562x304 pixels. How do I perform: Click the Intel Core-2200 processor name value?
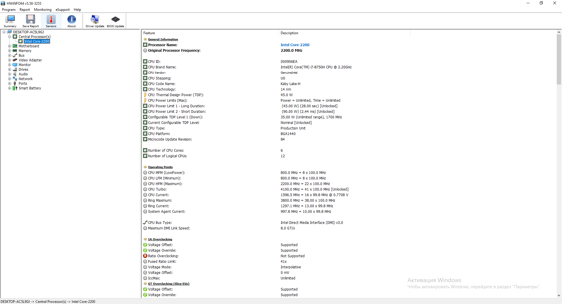[295, 45]
